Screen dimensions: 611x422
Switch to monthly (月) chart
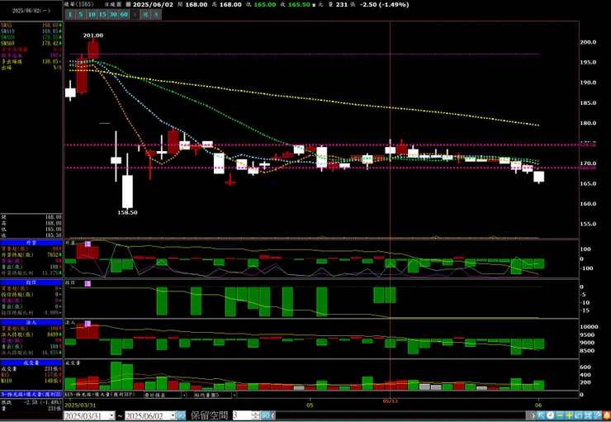[x=156, y=14]
